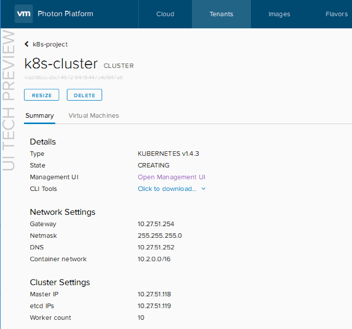Select the KUBERNETES v1.4.3 type value
Viewport: 352px width, 329px height.
pyautogui.click(x=168, y=154)
